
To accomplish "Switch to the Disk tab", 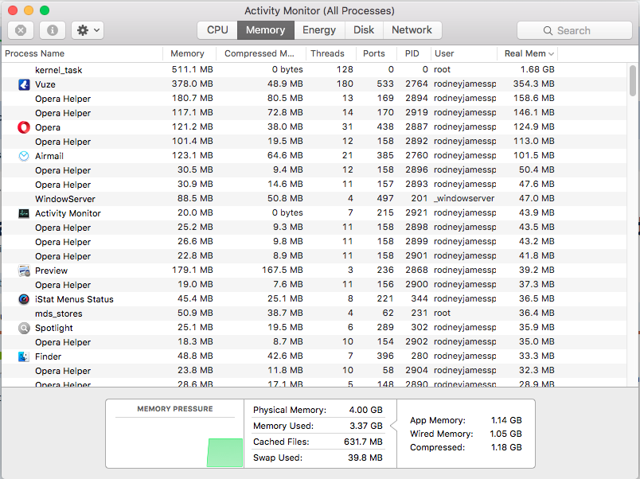I will [x=364, y=30].
